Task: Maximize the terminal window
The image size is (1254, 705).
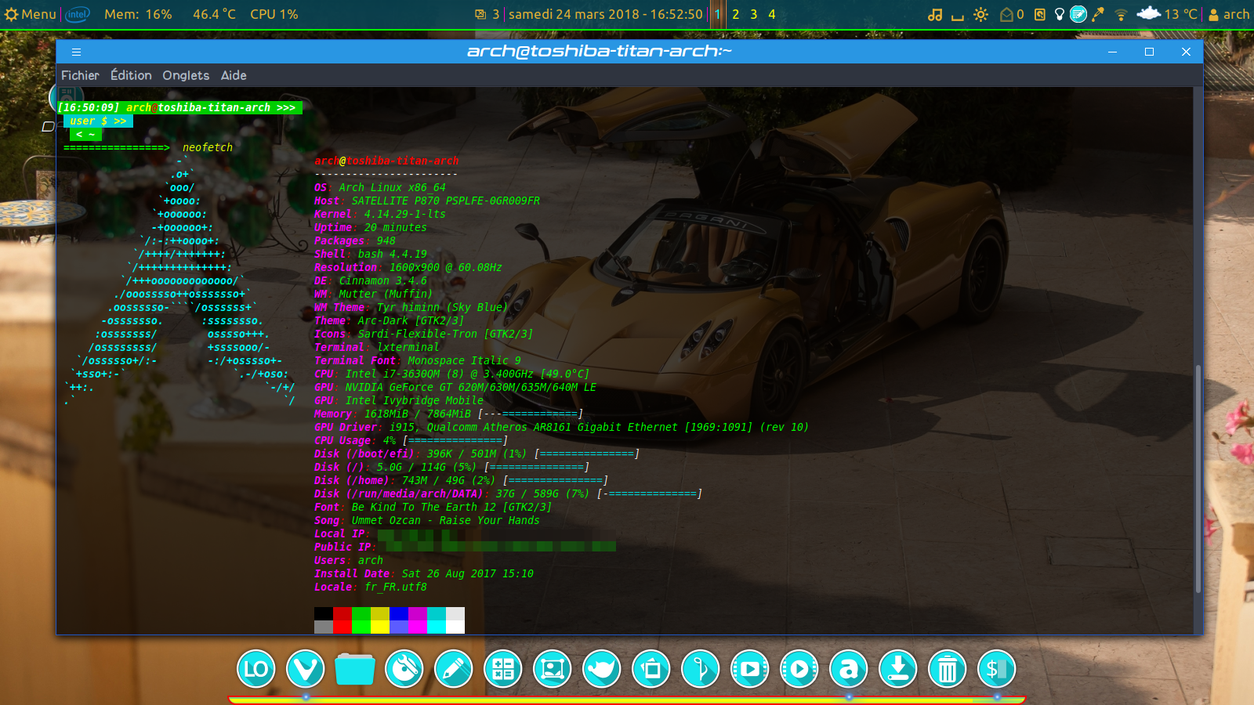Action: pyautogui.click(x=1149, y=52)
